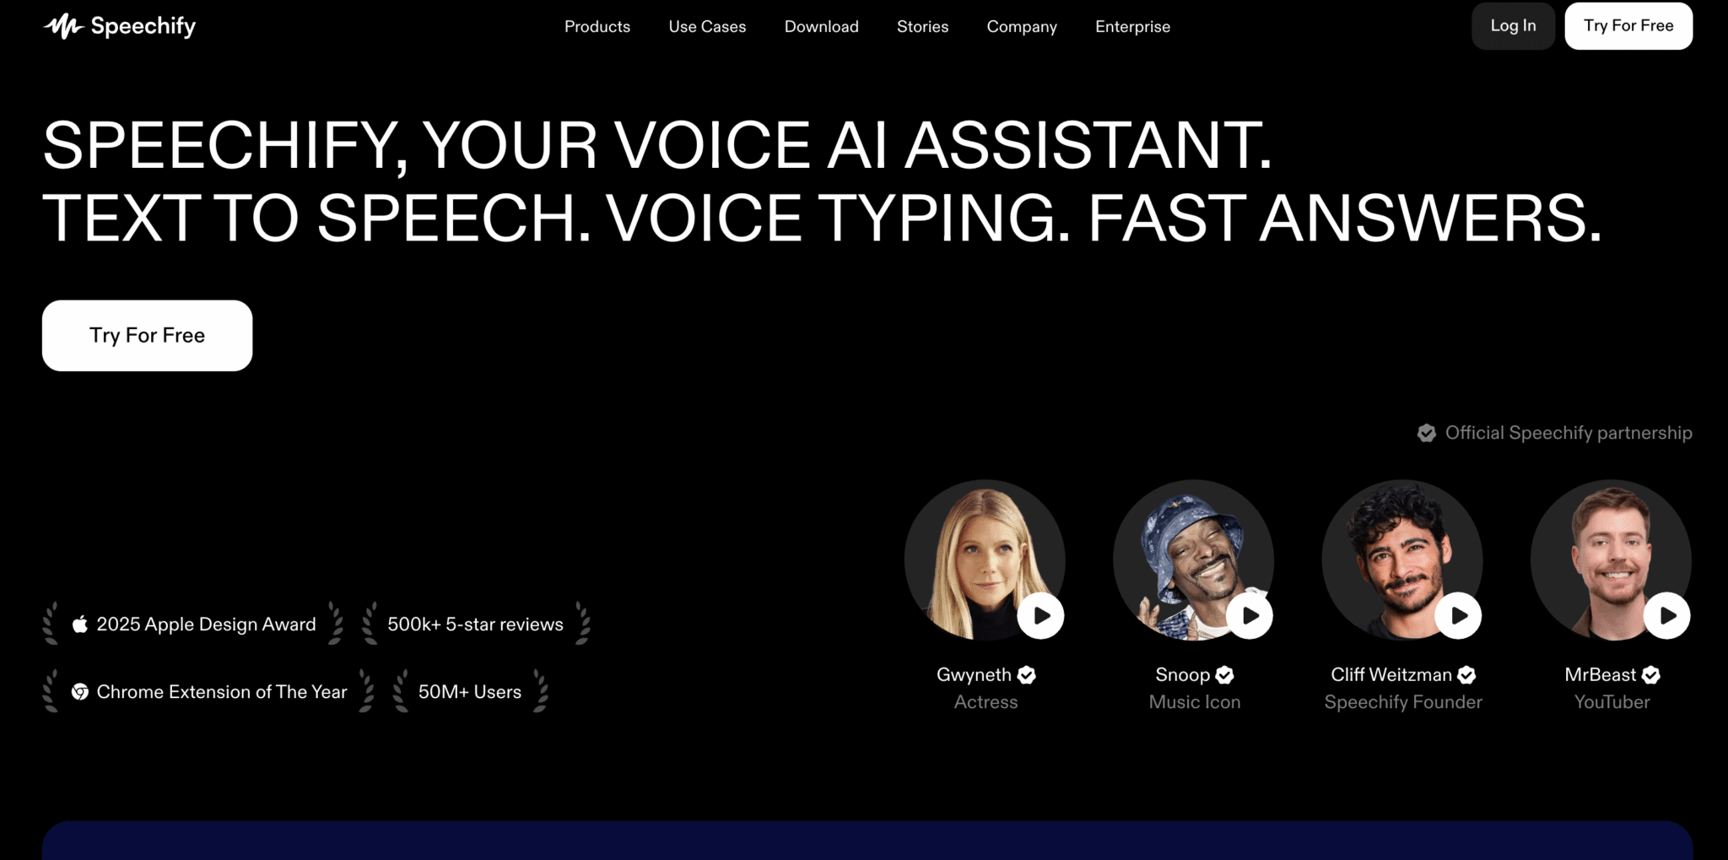This screenshot has height=860, width=1728.
Task: Click the 'Cliff Weitzman' name label
Action: 1391,675
